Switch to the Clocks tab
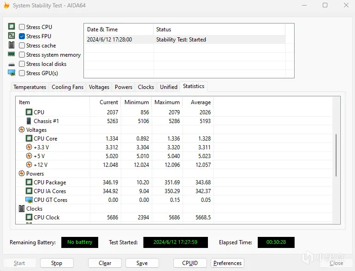This screenshot has height=271, width=355. (x=146, y=87)
